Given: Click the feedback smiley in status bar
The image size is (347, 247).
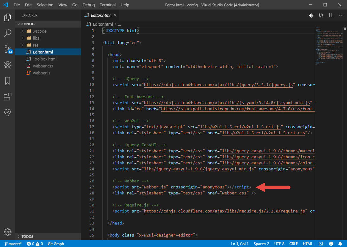Looking at the screenshot, I should click(x=331, y=244).
